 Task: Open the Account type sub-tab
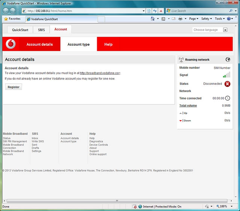(x=78, y=44)
